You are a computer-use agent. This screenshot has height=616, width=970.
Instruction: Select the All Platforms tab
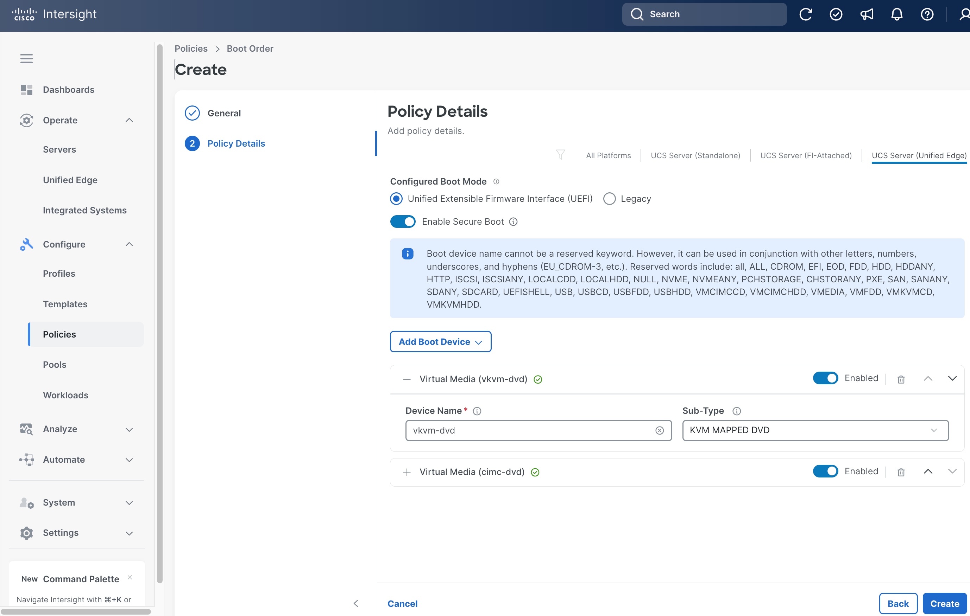608,155
